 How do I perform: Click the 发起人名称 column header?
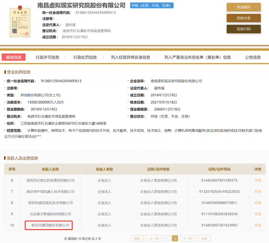click(x=50, y=169)
